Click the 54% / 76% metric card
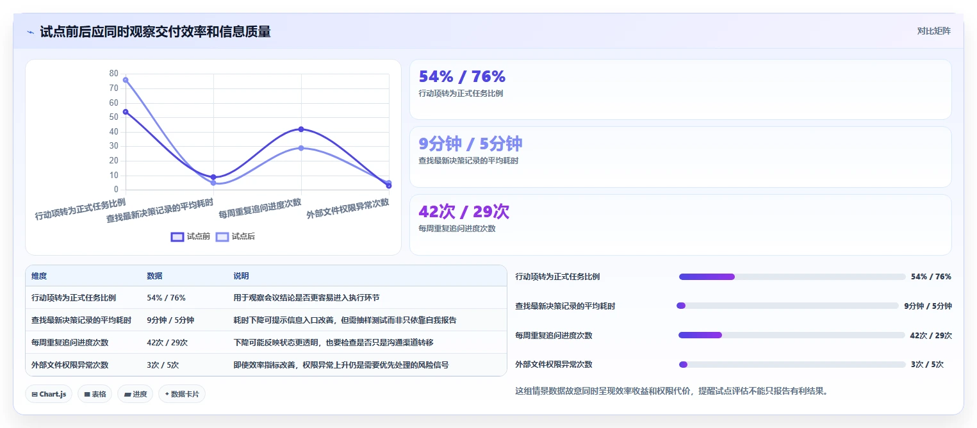Image resolution: width=977 pixels, height=428 pixels. 680,90
